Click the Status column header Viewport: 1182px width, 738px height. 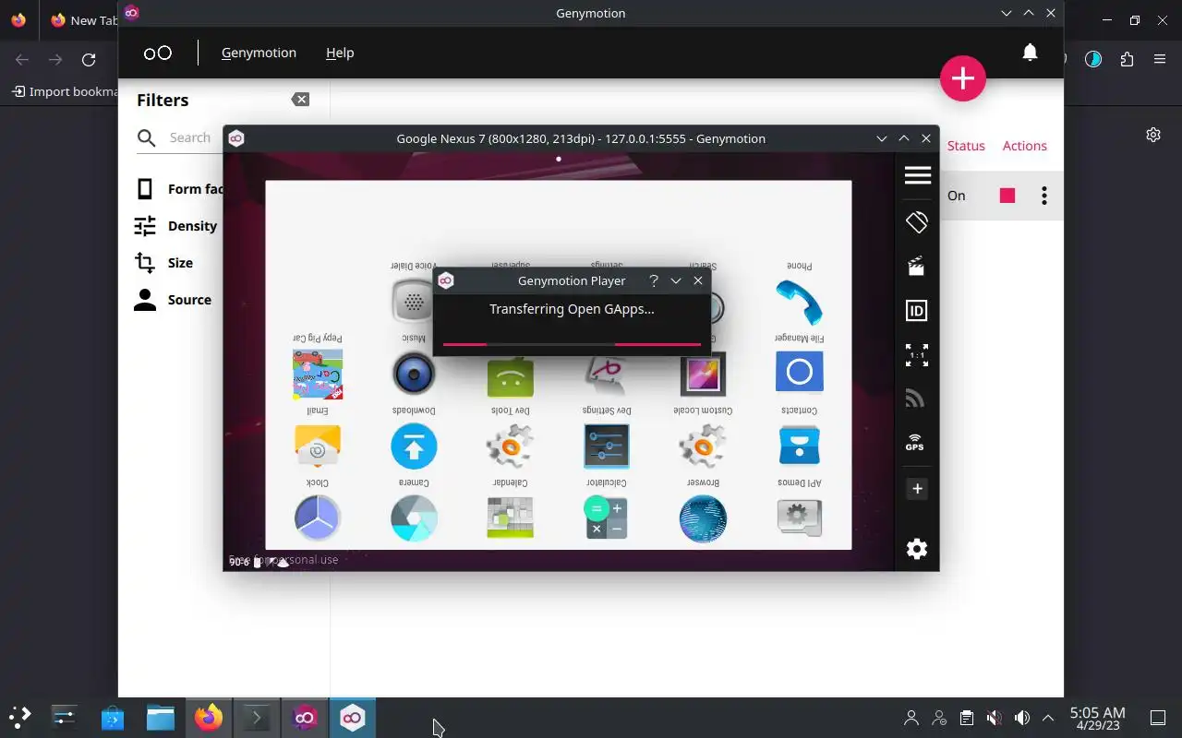tap(966, 146)
